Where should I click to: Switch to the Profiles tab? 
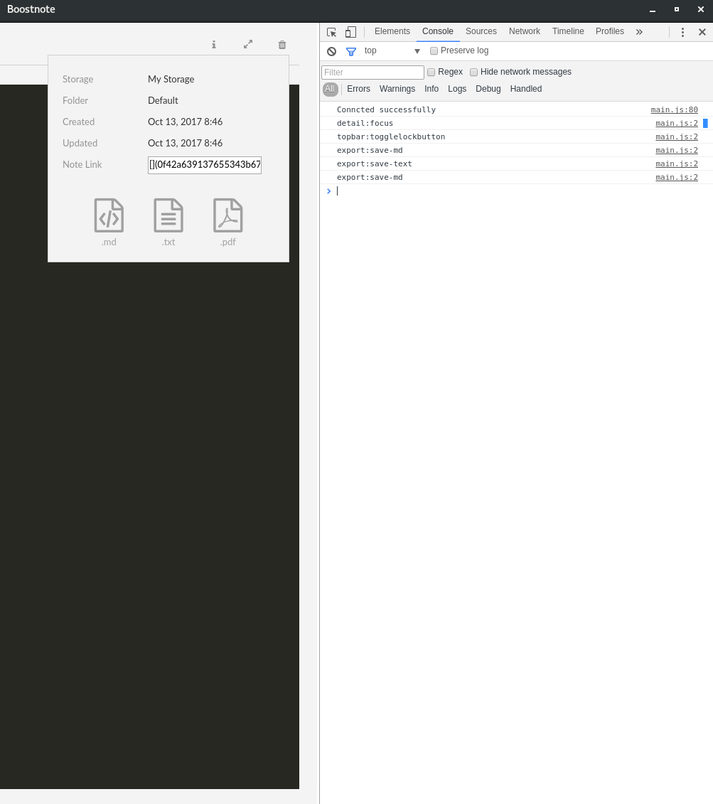pyautogui.click(x=609, y=31)
